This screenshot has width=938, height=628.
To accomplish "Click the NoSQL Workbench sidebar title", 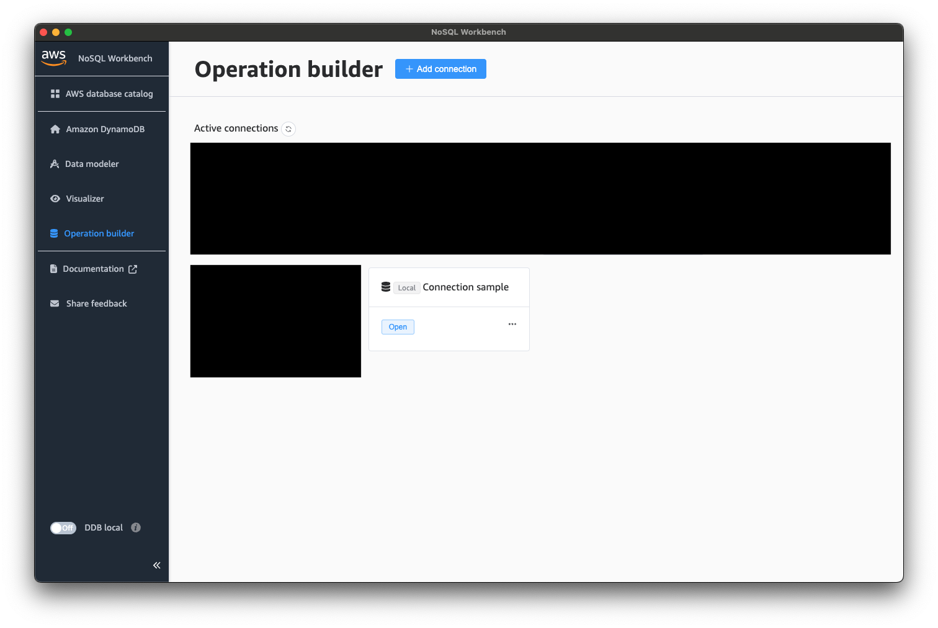I will point(115,58).
